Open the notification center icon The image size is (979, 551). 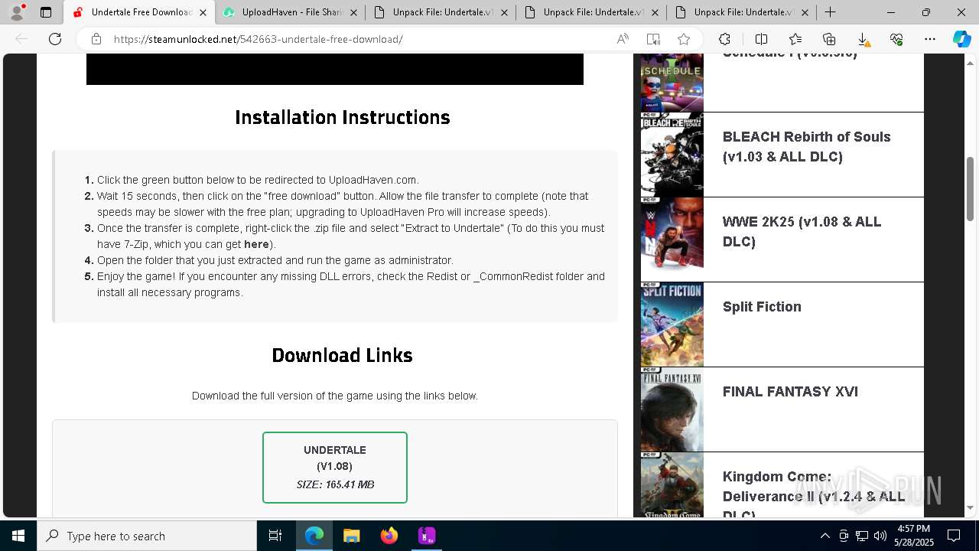pyautogui.click(x=954, y=536)
